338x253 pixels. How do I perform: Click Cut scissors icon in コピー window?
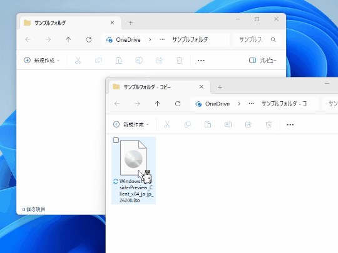click(x=167, y=124)
